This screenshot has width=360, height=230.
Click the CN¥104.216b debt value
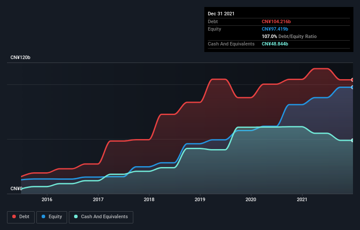276,21
